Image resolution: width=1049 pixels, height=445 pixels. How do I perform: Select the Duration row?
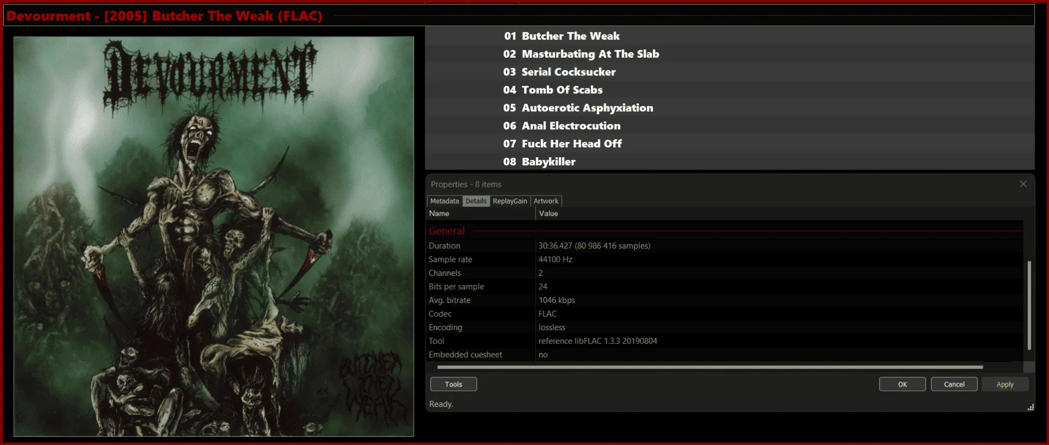(725, 246)
